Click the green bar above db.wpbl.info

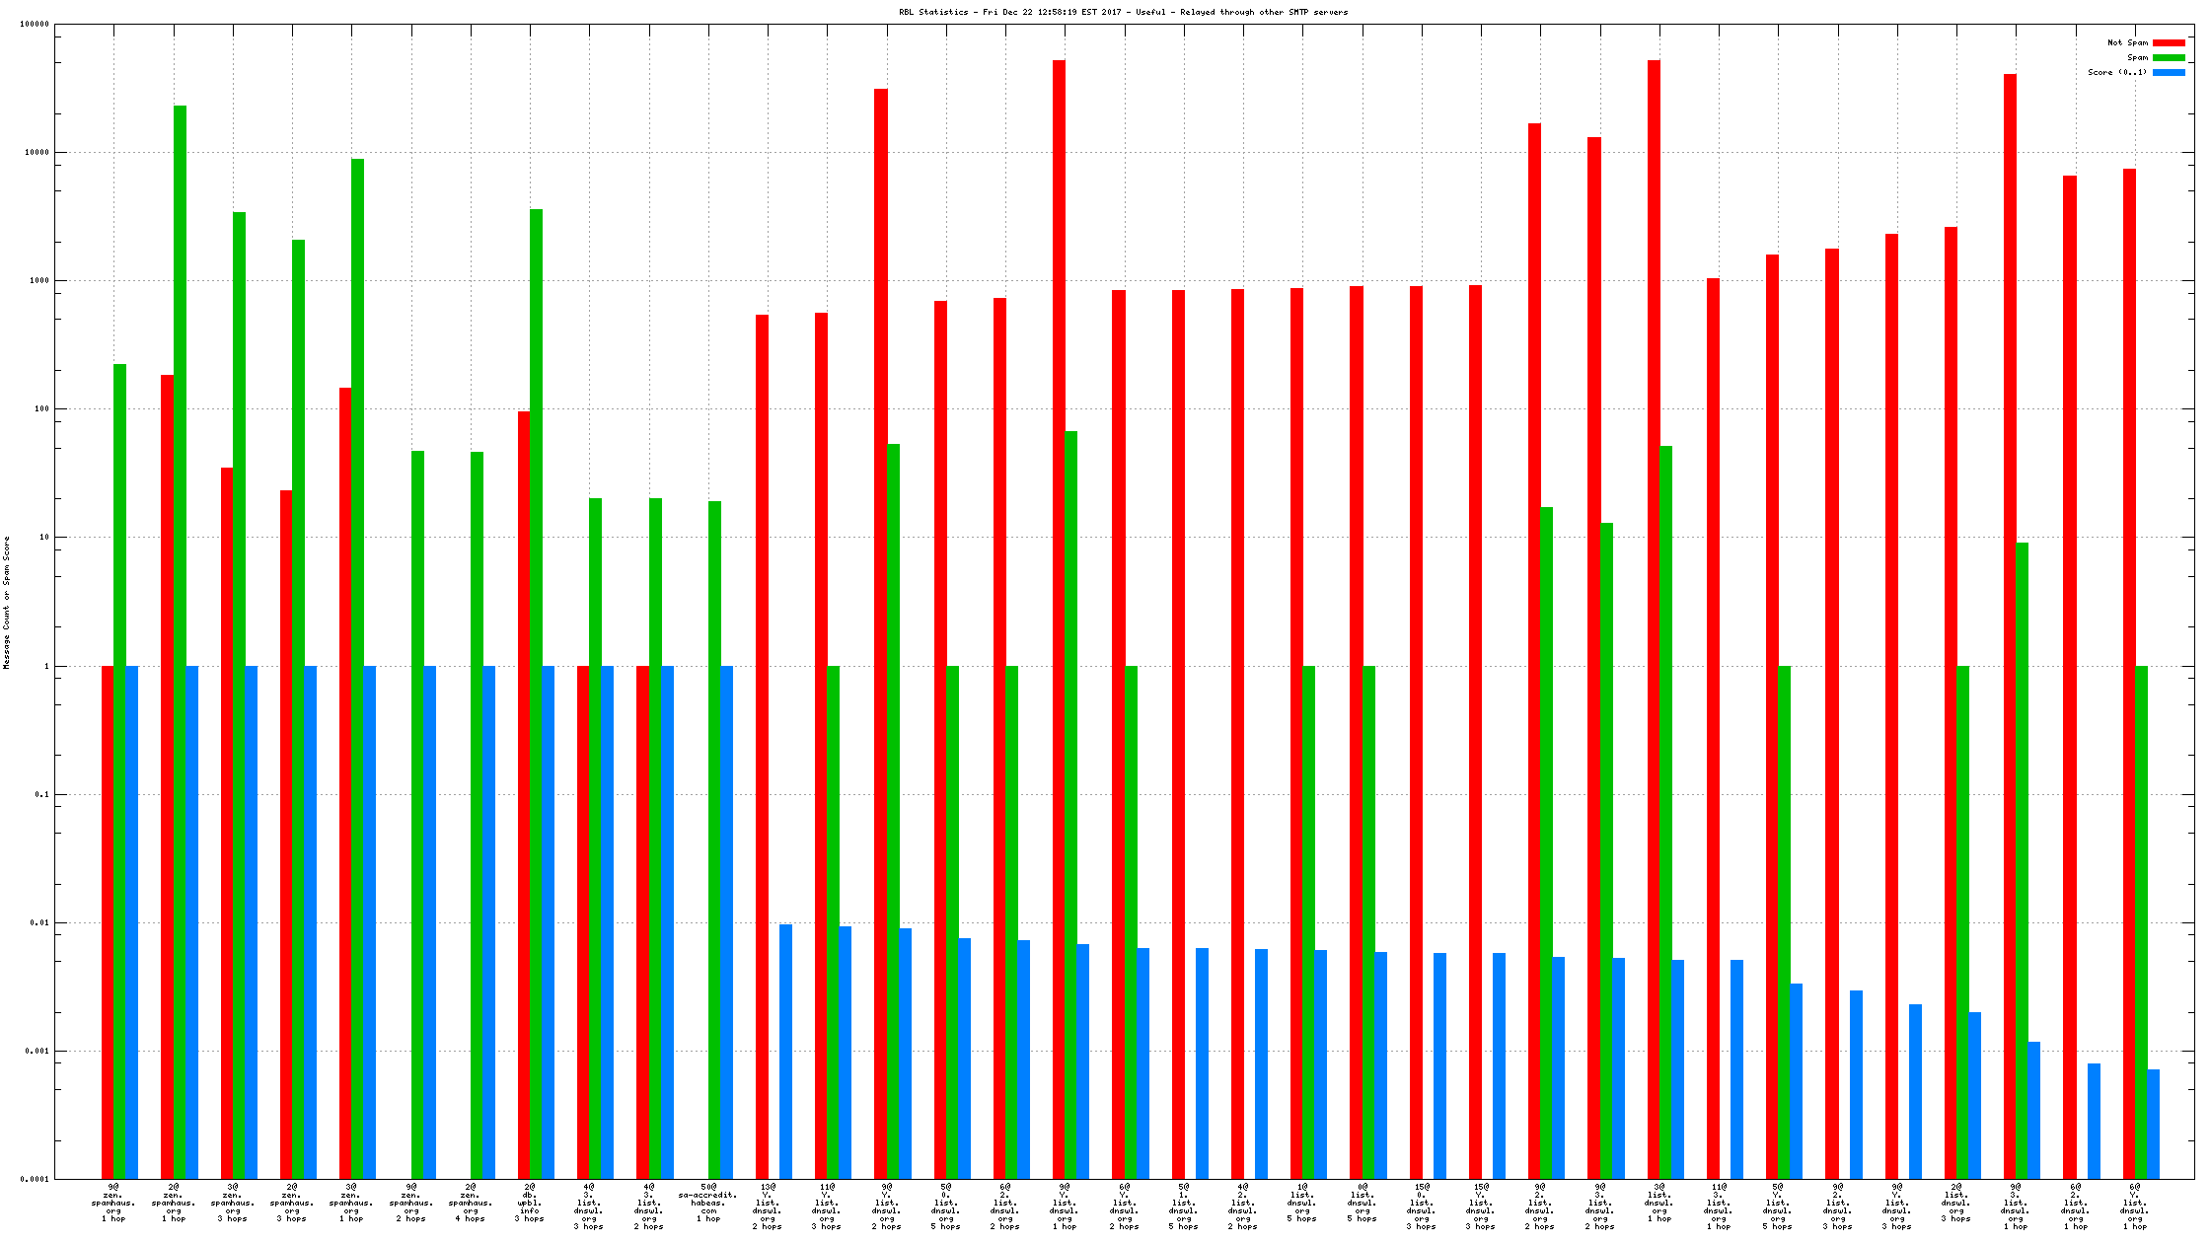point(536,691)
